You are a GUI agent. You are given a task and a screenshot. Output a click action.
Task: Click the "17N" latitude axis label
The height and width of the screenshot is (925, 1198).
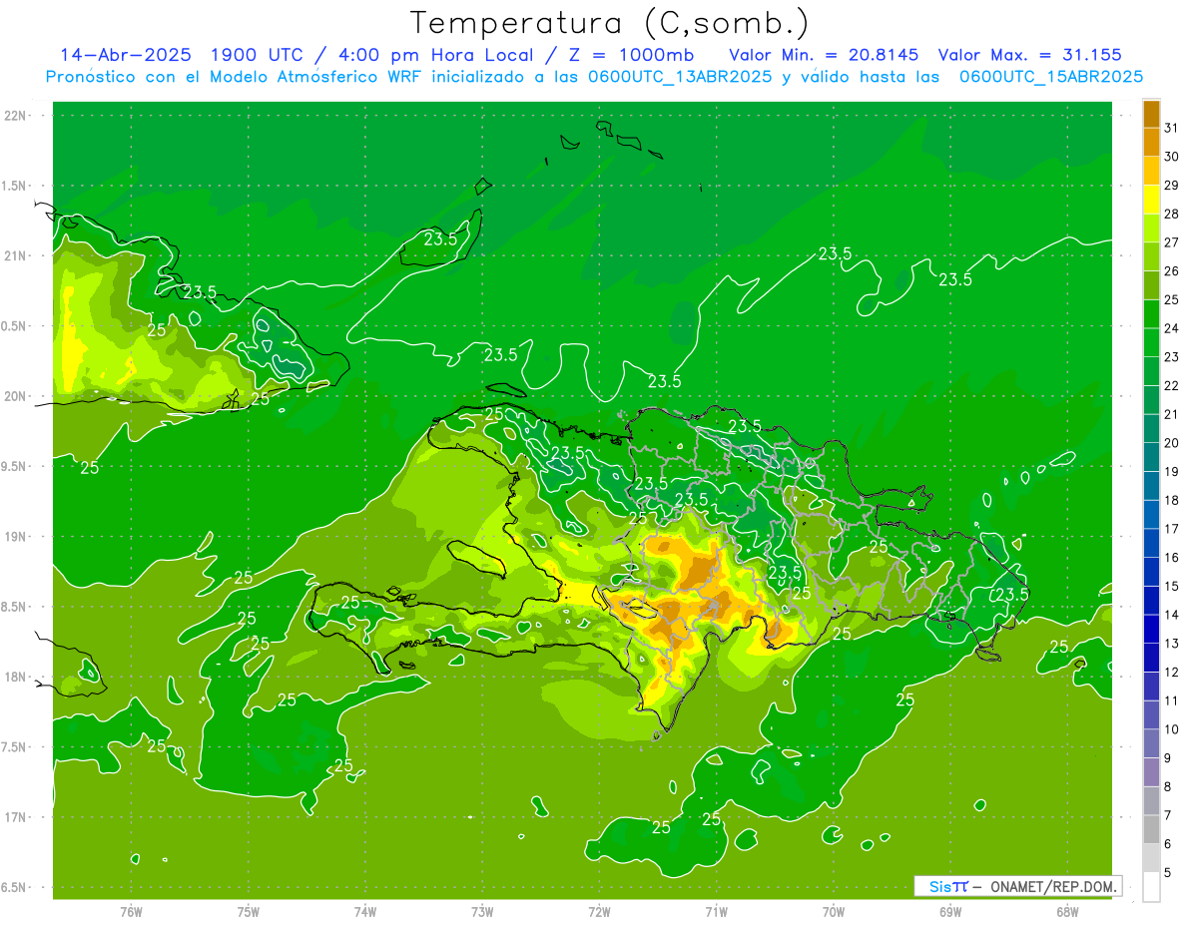(15, 818)
